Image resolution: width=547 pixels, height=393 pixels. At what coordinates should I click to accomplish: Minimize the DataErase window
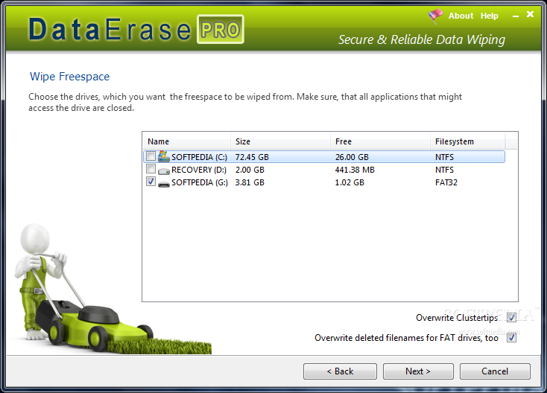tap(516, 16)
